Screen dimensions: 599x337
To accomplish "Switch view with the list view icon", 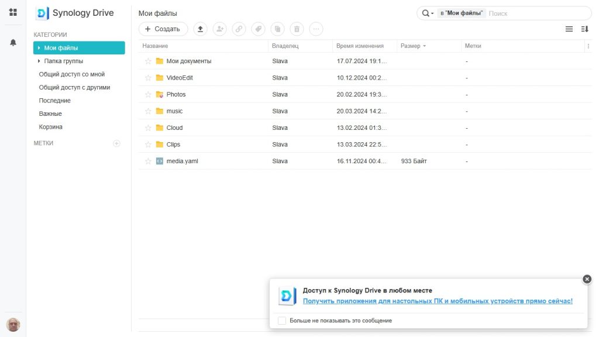I will (x=569, y=29).
